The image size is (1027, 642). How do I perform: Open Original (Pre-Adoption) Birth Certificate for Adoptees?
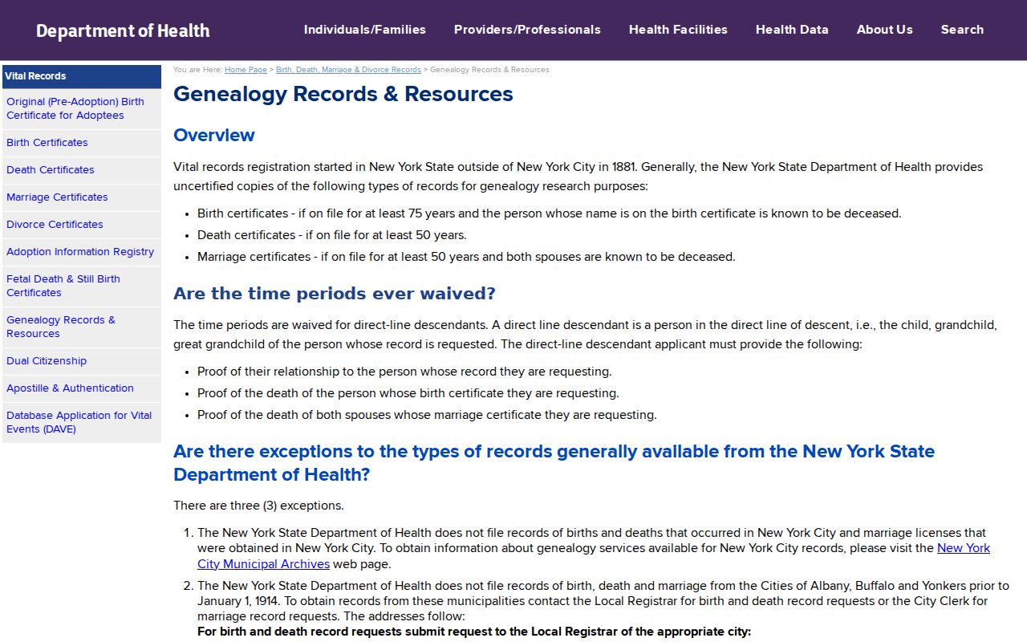(82, 108)
